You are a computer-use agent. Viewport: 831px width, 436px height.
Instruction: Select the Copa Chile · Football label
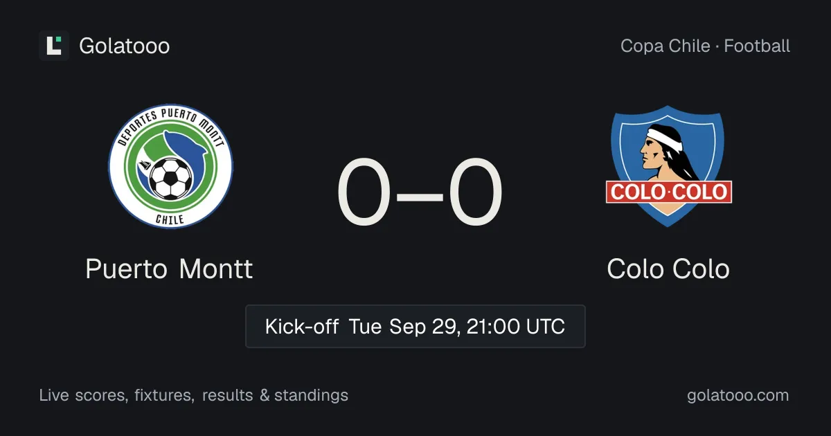(705, 46)
